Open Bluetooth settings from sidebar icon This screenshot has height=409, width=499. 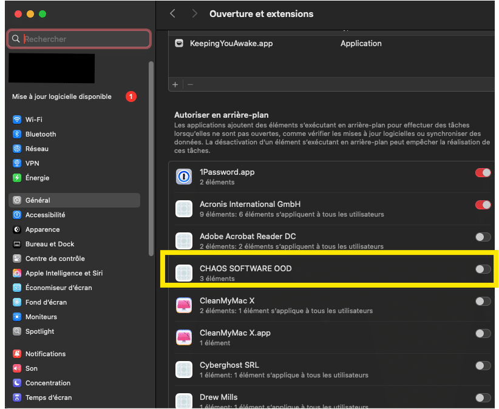pos(17,134)
